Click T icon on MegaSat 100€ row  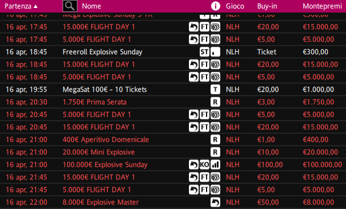215,89
